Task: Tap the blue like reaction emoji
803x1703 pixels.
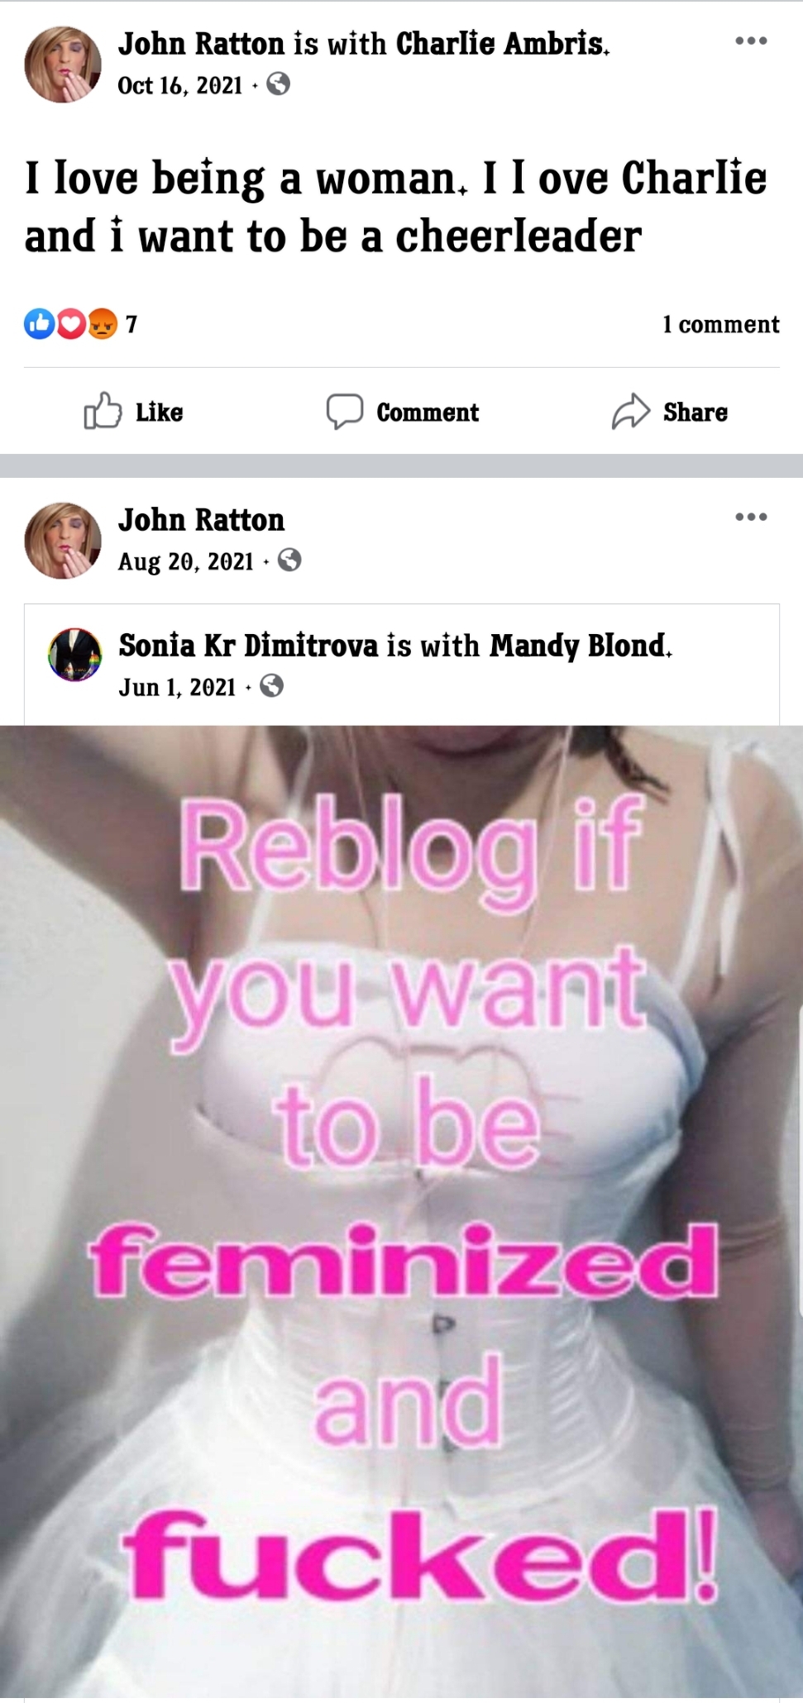Action: pyautogui.click(x=39, y=324)
